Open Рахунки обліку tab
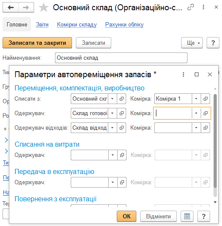Screen dimensions: 222x226 point(124,25)
